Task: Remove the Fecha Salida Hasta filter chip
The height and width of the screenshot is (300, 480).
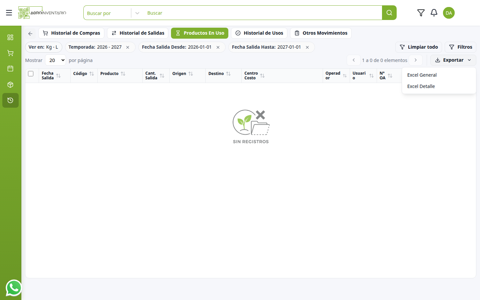Action: click(307, 47)
